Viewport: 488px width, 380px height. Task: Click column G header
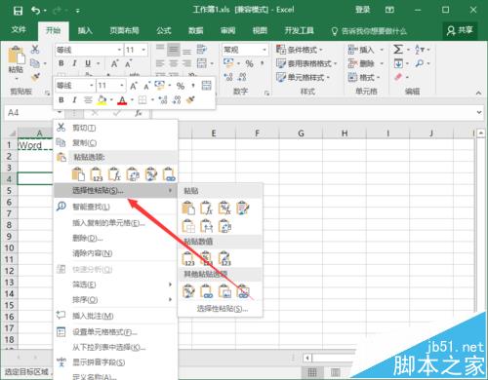[301, 133]
